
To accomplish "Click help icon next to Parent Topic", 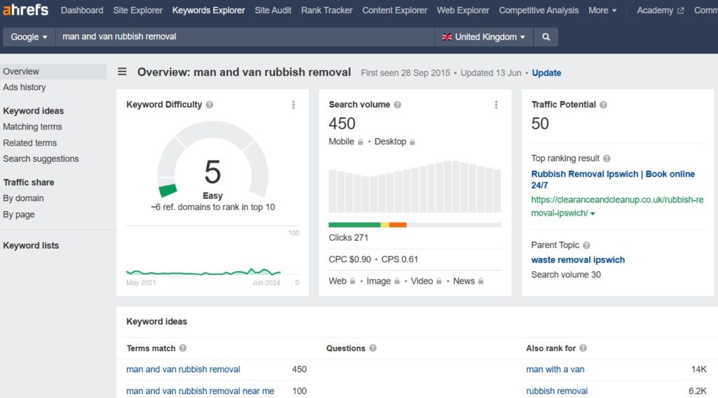I will coord(586,245).
